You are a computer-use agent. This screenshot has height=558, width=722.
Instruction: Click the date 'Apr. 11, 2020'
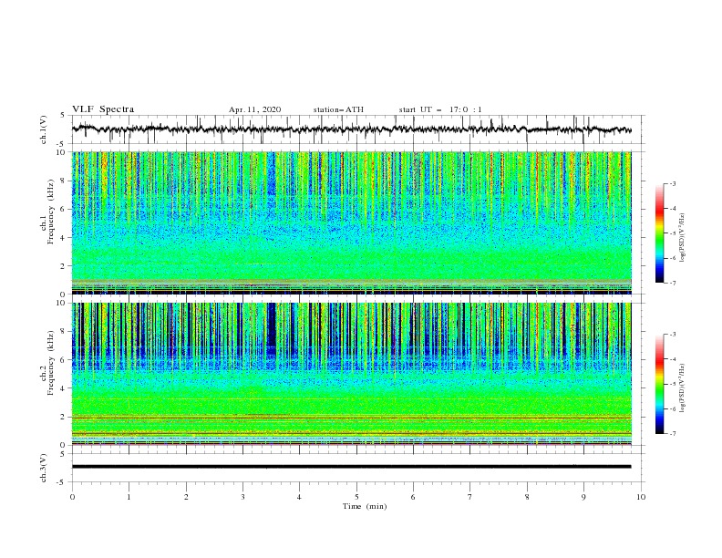click(x=254, y=109)
